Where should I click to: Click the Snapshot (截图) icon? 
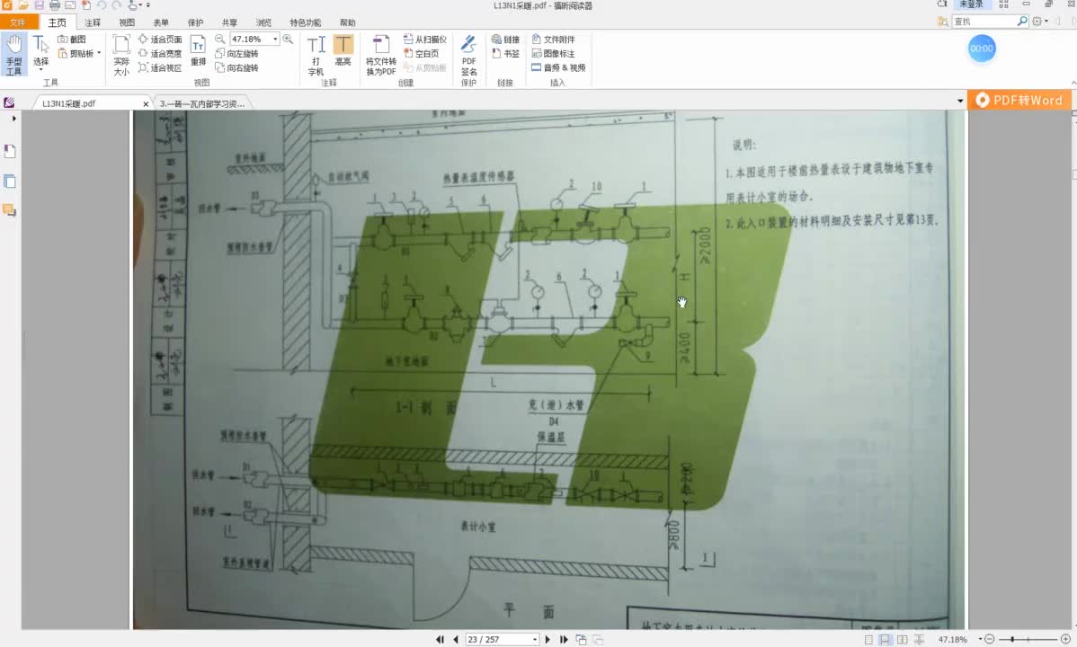(72, 40)
